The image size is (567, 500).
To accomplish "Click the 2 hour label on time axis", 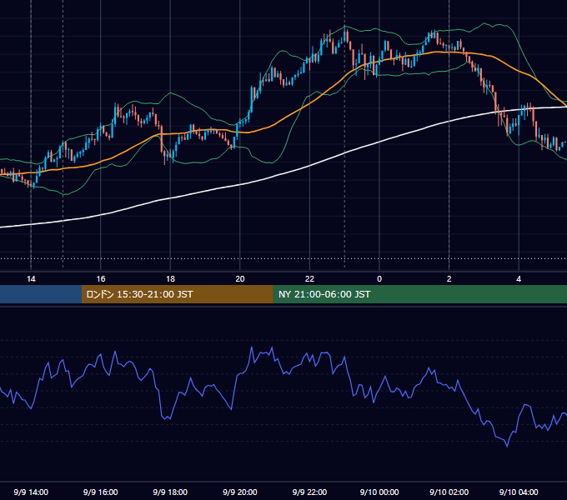I will point(449,279).
